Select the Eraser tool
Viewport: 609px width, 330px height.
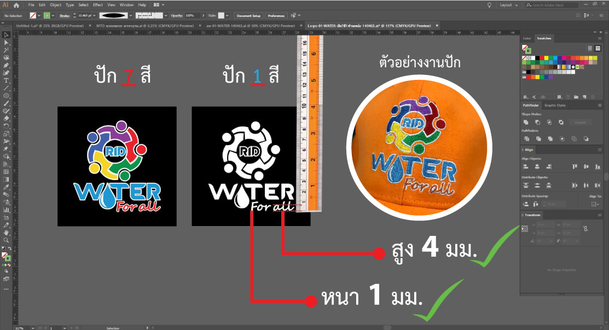coord(6,118)
